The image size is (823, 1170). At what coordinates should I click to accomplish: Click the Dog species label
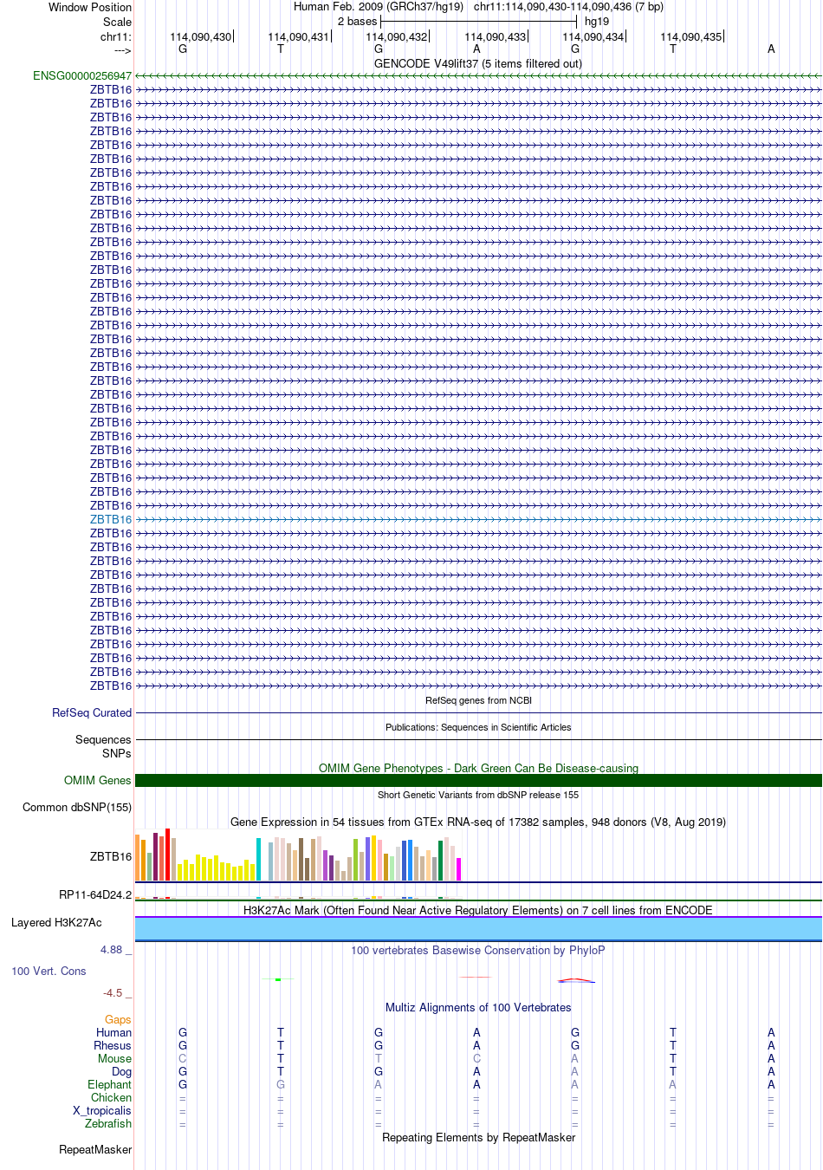(x=122, y=1072)
